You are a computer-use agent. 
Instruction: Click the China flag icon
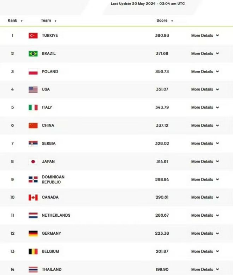point(33,125)
